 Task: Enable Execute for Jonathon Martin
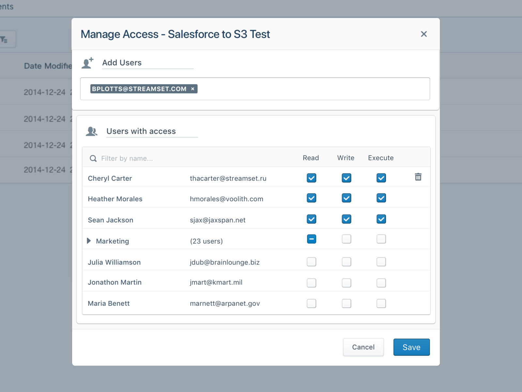tap(381, 283)
